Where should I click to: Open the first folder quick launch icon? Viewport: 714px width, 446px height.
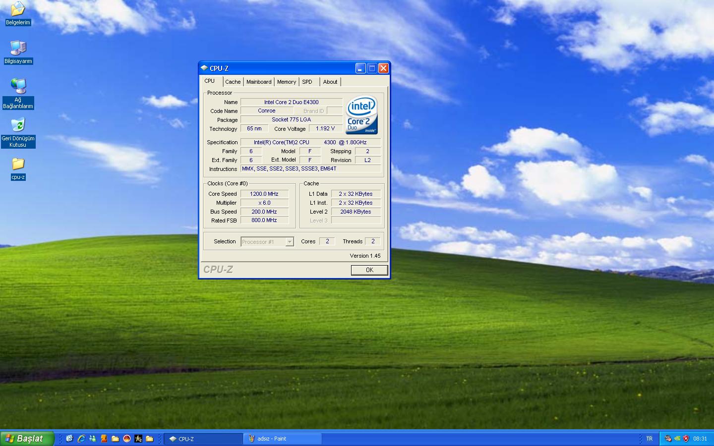pyautogui.click(x=115, y=439)
